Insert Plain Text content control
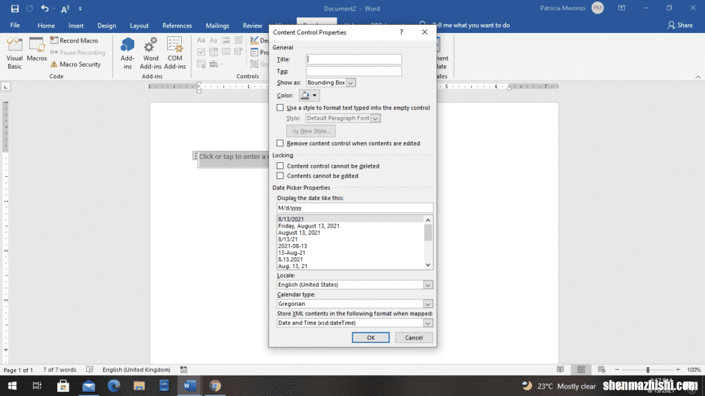Screen dimensions: 705x396 pos(213,41)
